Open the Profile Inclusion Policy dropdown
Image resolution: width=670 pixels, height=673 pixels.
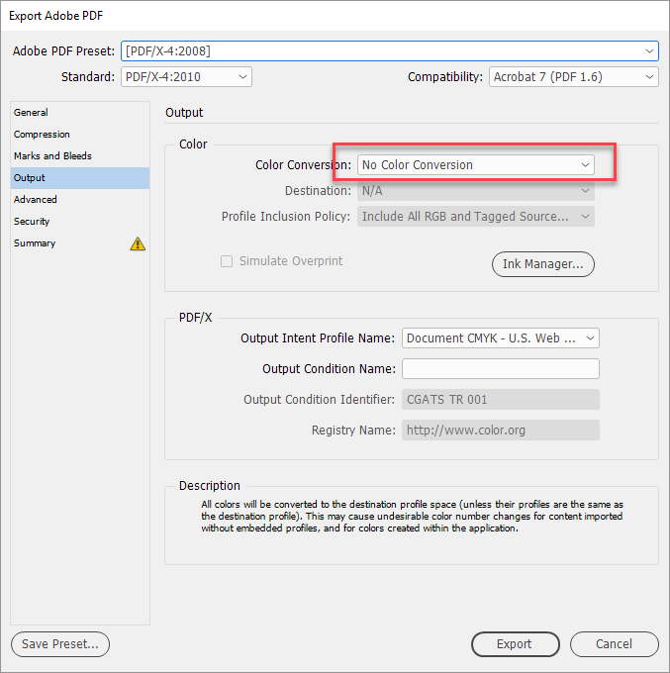point(476,217)
